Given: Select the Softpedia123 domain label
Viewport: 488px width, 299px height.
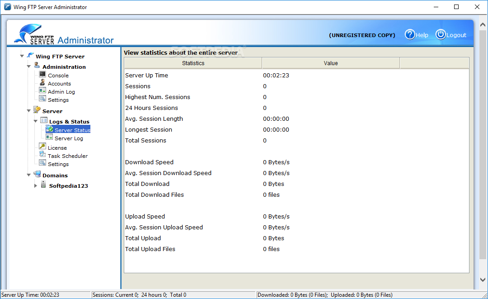Looking at the screenshot, I should pos(69,186).
